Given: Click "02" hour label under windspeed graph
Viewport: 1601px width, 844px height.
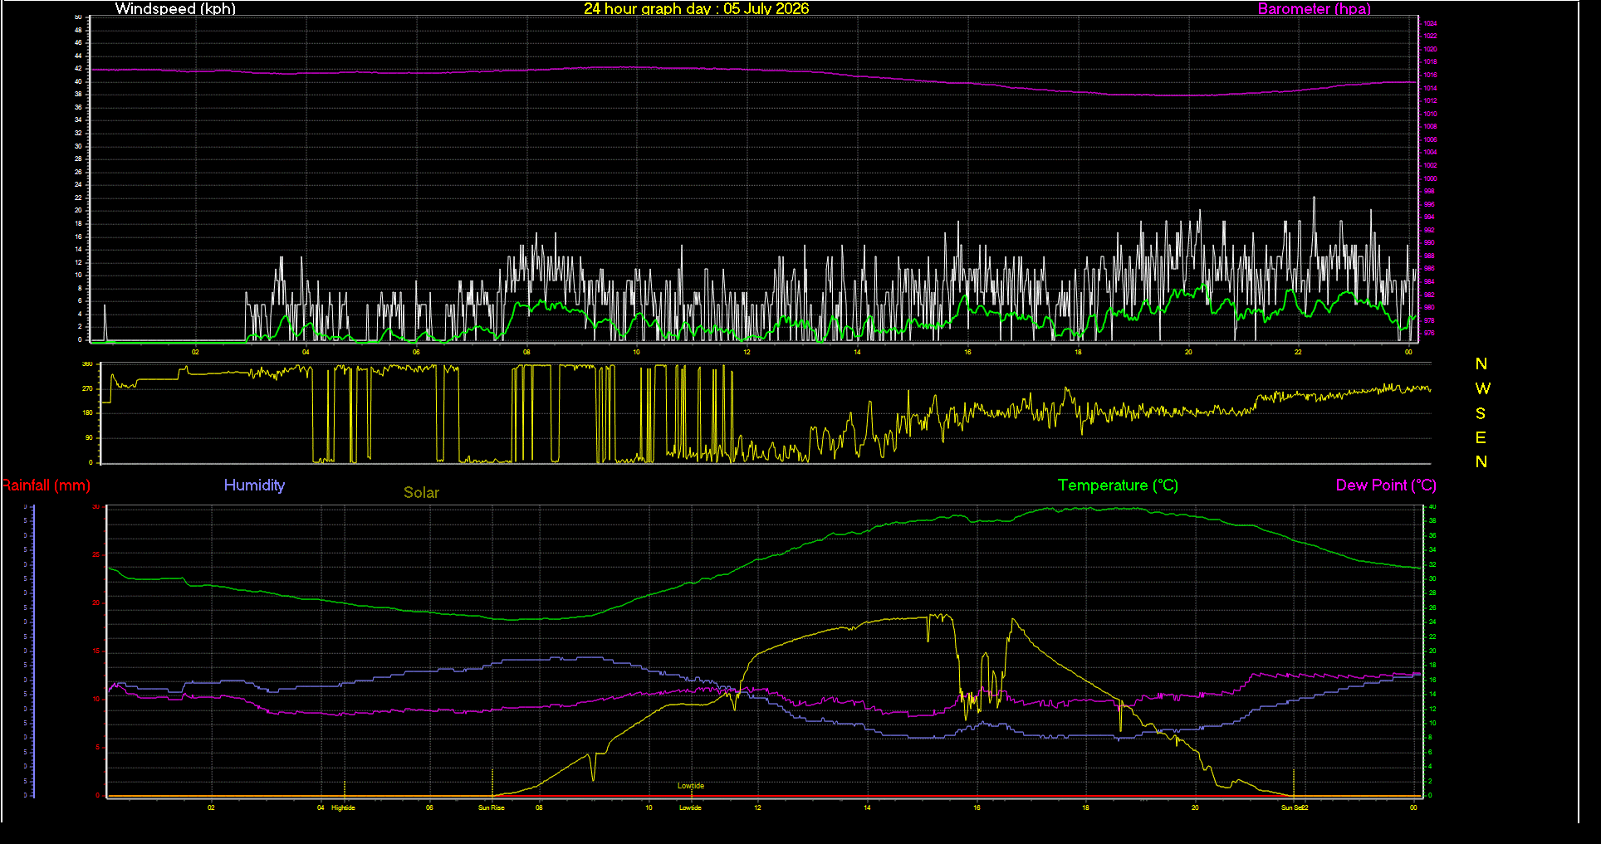Looking at the screenshot, I should [195, 352].
